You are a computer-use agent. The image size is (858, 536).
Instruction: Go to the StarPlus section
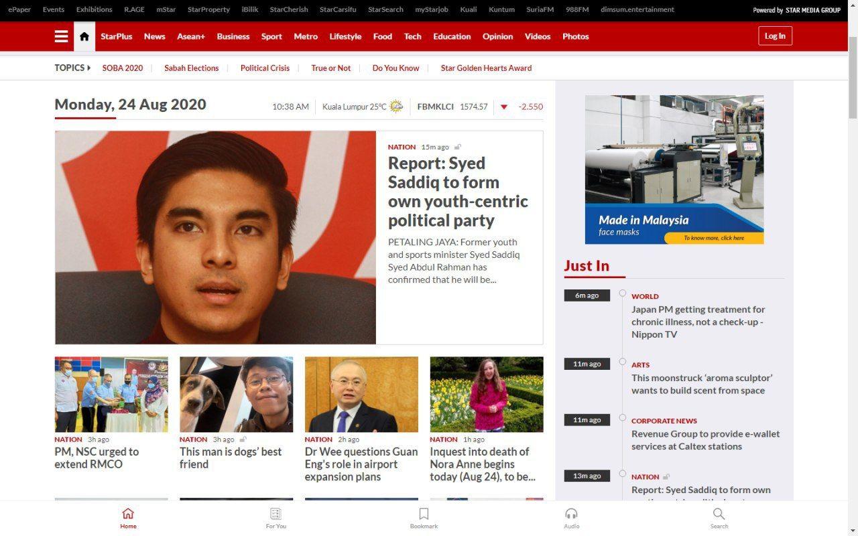pos(117,36)
